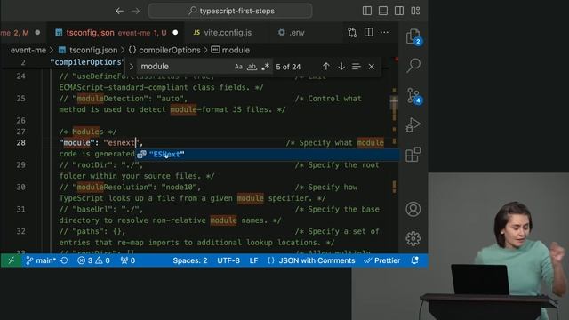Toggle the primary side bar layout icon
The width and height of the screenshot is (569, 320).
click(x=367, y=11)
